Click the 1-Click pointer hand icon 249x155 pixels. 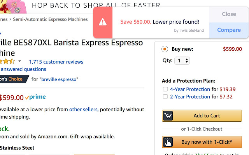point(168,142)
